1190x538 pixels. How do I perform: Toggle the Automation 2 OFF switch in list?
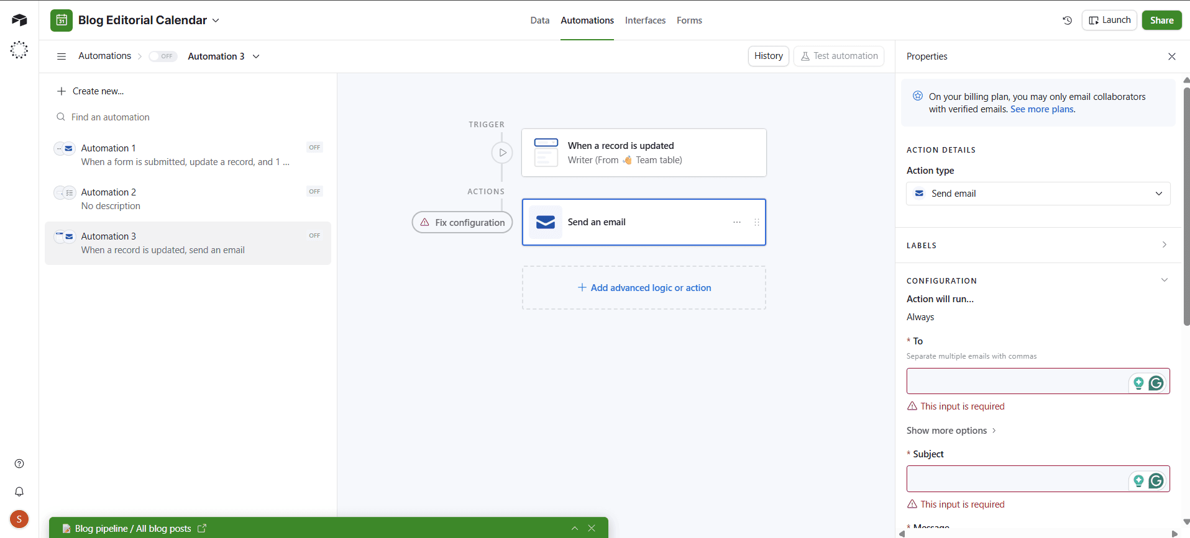point(314,192)
